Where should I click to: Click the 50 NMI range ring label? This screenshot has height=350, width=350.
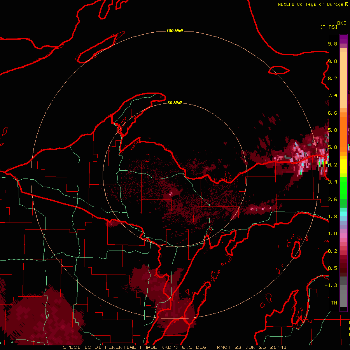pos(175,103)
